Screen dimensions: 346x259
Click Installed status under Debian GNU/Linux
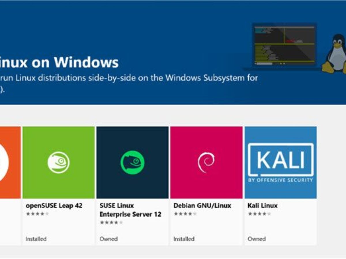184,239
